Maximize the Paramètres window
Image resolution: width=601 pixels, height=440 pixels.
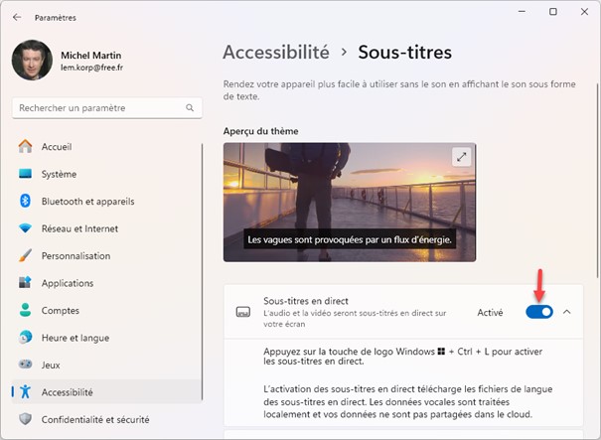552,12
